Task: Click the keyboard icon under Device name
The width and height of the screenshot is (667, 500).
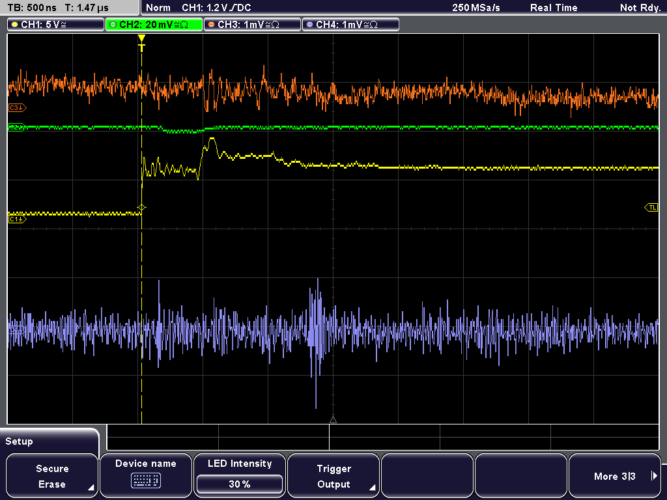Action: 145,481
